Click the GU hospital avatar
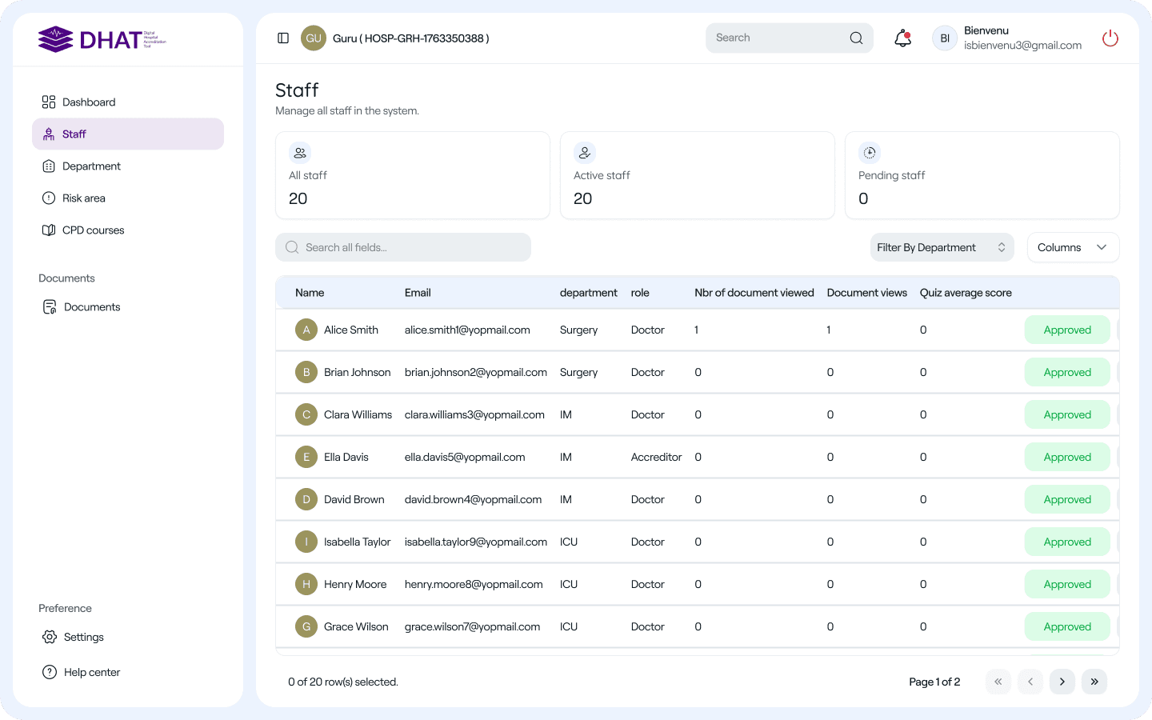Image resolution: width=1152 pixels, height=720 pixels. coord(314,38)
